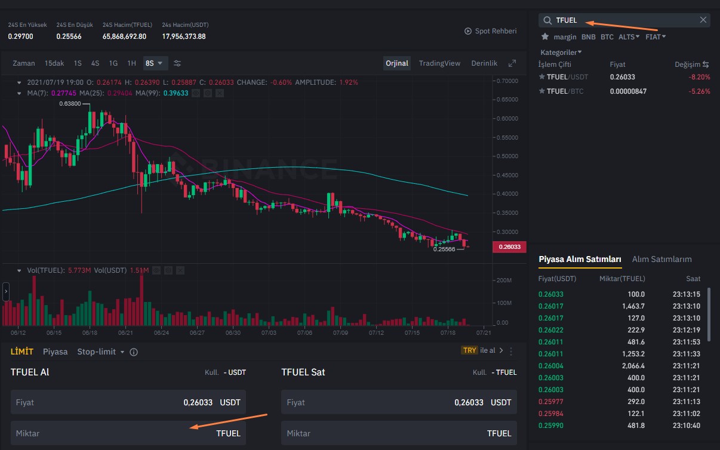Toggle MA indicator visibility eye icon
This screenshot has width=720, height=450.
point(195,93)
